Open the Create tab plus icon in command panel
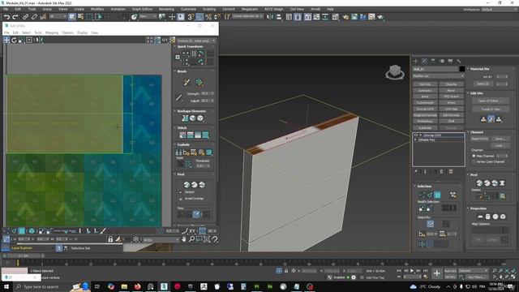This screenshot has width=519, height=292. (x=416, y=61)
